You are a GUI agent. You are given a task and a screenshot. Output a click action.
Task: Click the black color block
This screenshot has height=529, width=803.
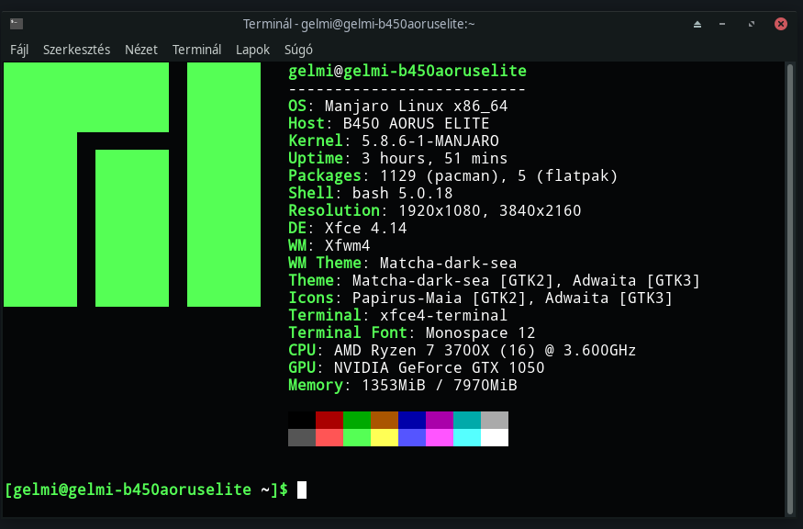pos(302,420)
